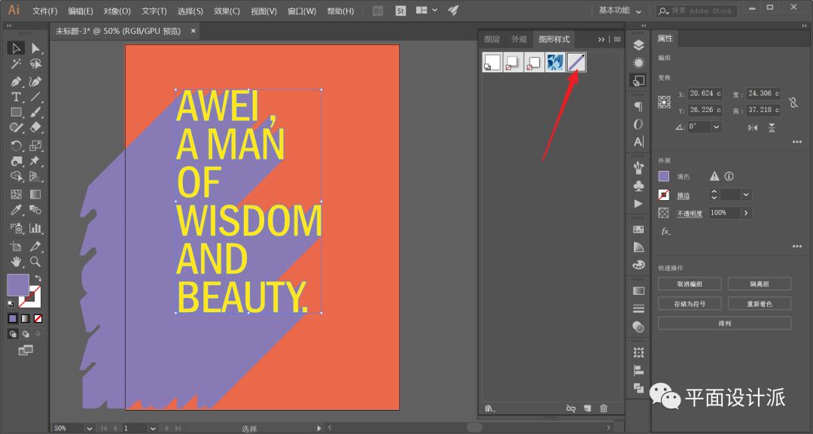
Task: Activate the Hand tool
Action: [16, 262]
